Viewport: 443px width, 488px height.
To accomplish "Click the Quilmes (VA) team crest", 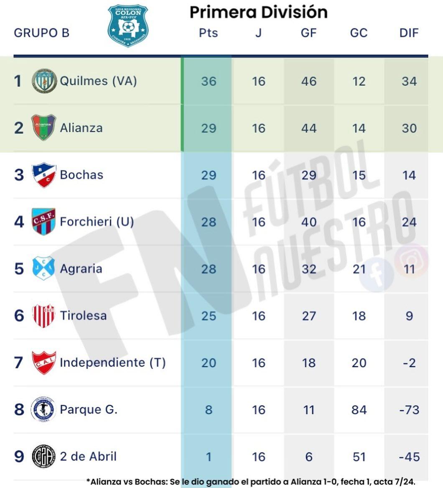I will pos(44,81).
